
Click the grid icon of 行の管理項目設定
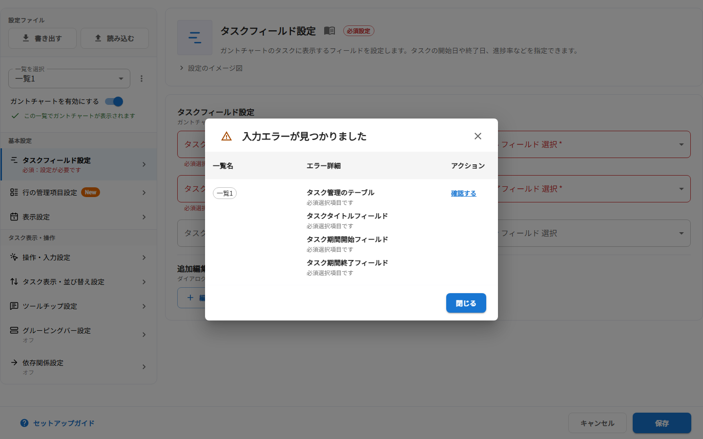14,192
